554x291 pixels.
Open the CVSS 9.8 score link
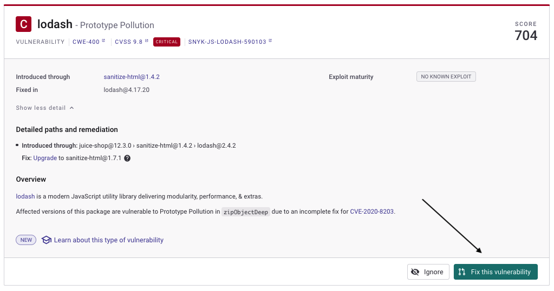click(128, 42)
